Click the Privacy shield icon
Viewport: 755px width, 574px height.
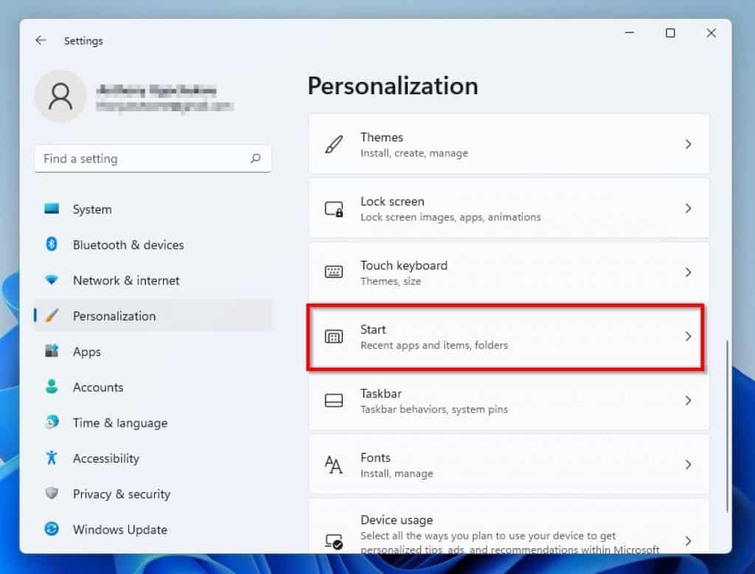click(52, 493)
